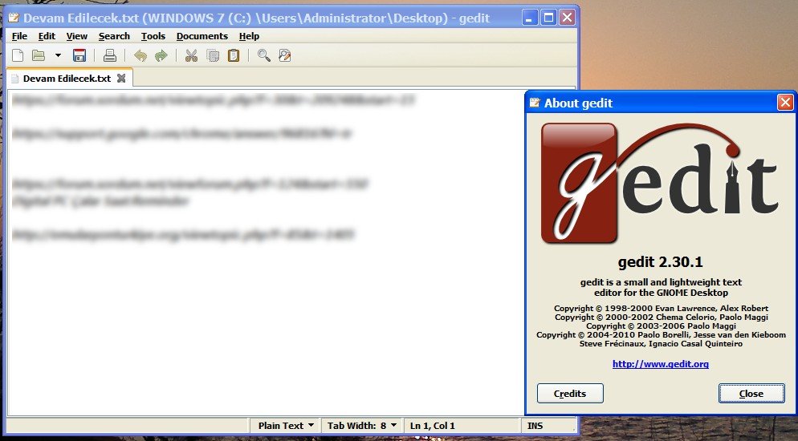Undo the last action
The image size is (798, 441).
click(140, 55)
